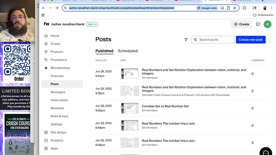Screen dimensions: 276x155
Task: Open Apps in sidebar
Action: click(54, 148)
